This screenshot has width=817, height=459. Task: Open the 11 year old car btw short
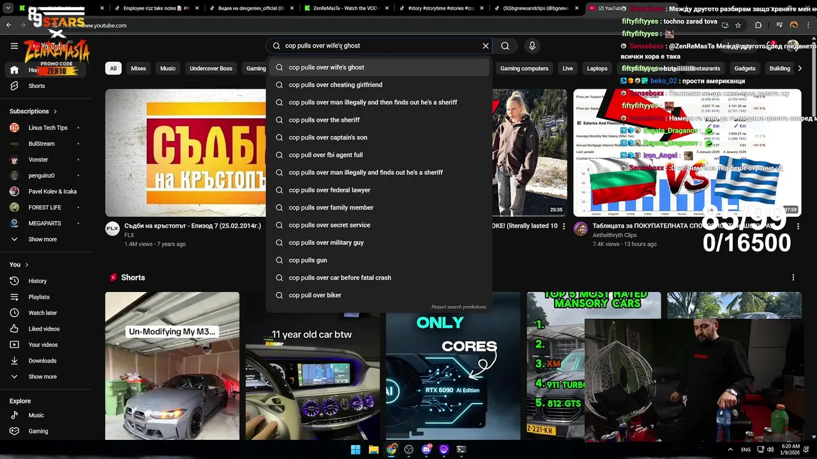pos(313,366)
